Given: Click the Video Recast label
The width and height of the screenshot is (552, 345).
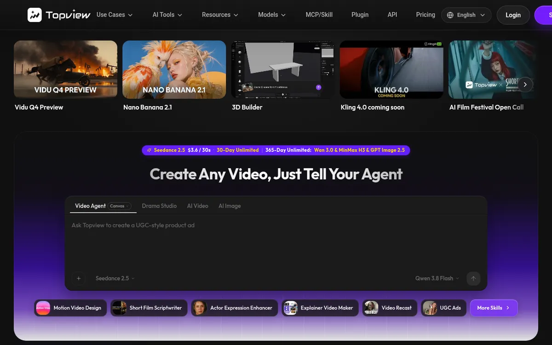Looking at the screenshot, I should (x=397, y=308).
